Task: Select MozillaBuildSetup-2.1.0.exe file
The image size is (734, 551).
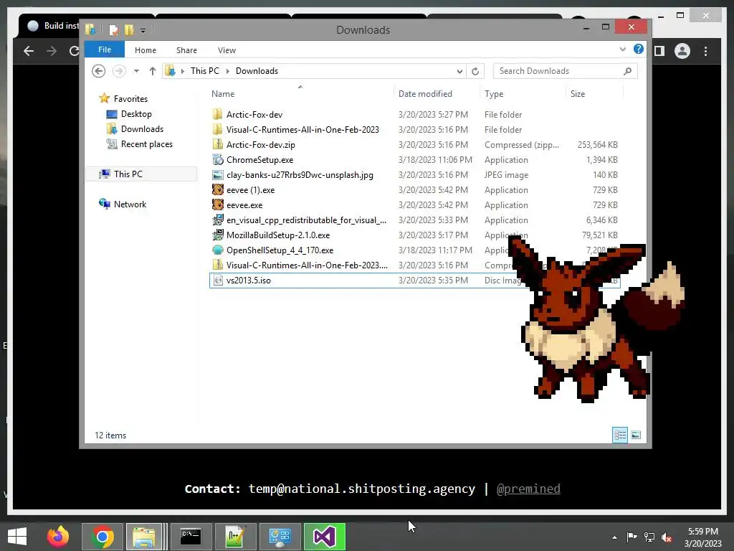Action: pyautogui.click(x=415, y=235)
